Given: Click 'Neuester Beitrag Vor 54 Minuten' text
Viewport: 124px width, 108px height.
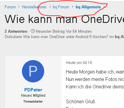Looking at the screenshot, I should 64,31.
